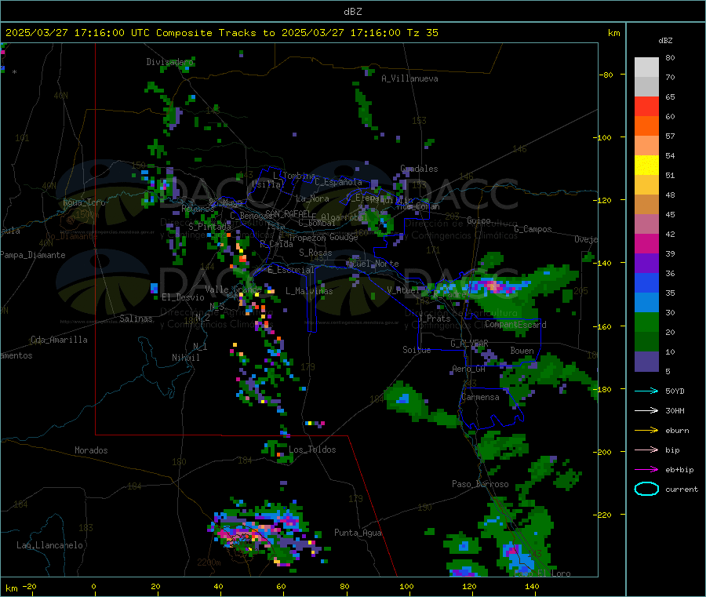The width and height of the screenshot is (706, 597).
Task: Click the Pampa_Diamante location label
Action: (x=32, y=255)
